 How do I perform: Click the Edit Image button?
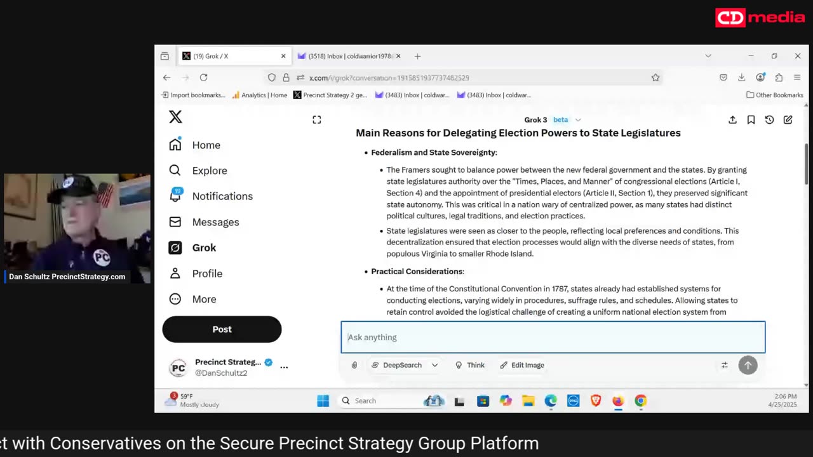coord(521,365)
